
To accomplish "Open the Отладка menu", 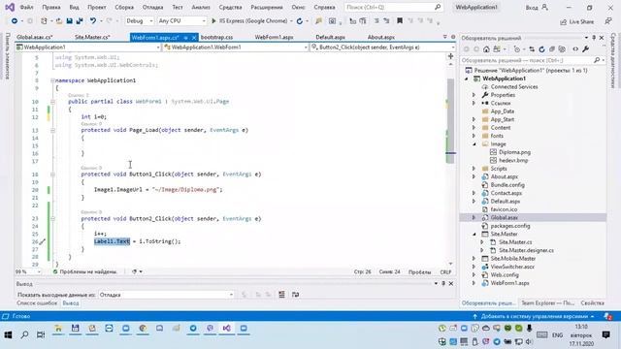I will [x=152, y=7].
